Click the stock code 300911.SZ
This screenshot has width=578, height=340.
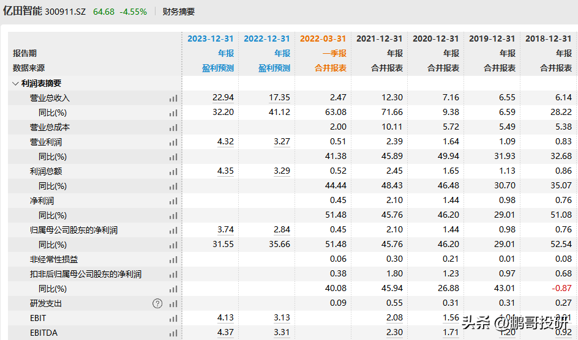66,12
